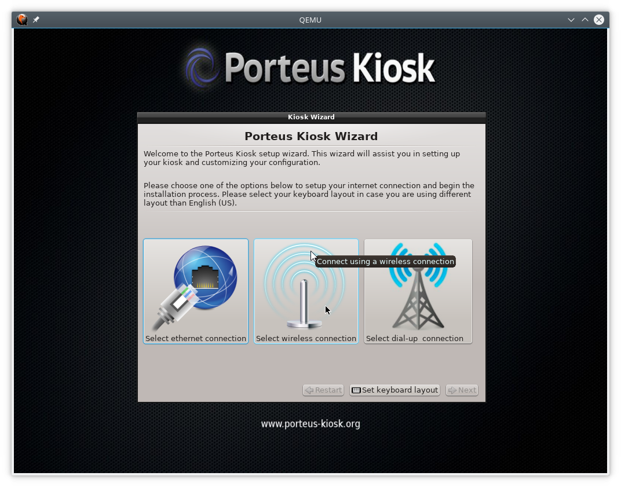Click the disabled Restart button
Viewport: 621px width, 487px height.
pyautogui.click(x=323, y=390)
